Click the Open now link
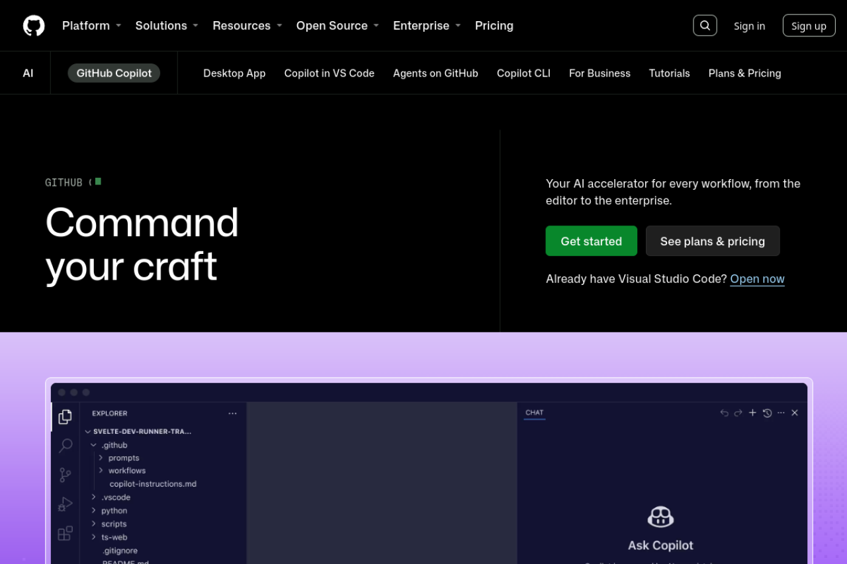The width and height of the screenshot is (847, 564). pyautogui.click(x=757, y=279)
